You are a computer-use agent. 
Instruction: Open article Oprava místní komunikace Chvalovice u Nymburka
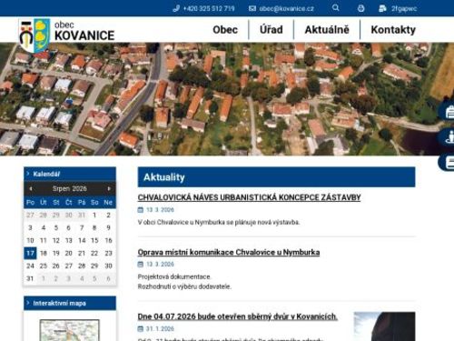tap(229, 252)
